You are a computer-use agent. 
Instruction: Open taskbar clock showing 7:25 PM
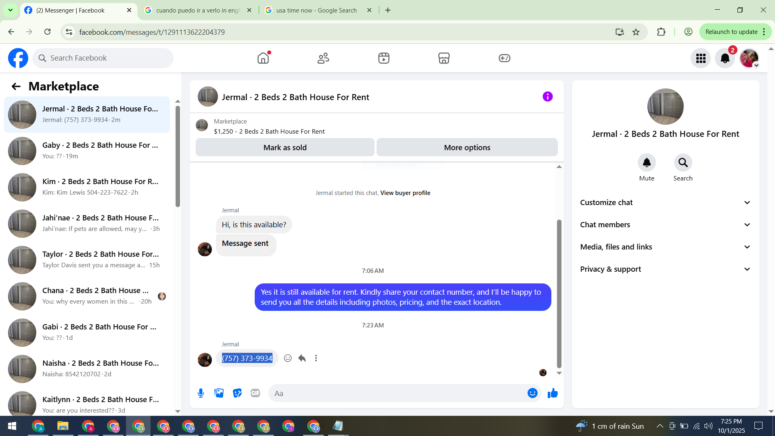(x=731, y=426)
